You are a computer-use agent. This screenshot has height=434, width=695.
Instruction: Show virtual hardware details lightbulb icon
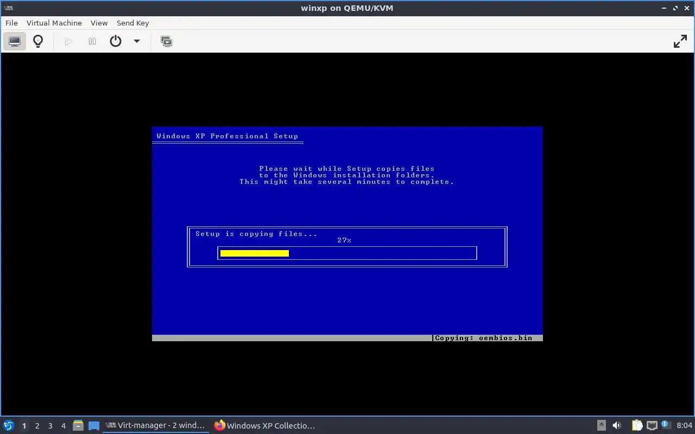coord(38,41)
